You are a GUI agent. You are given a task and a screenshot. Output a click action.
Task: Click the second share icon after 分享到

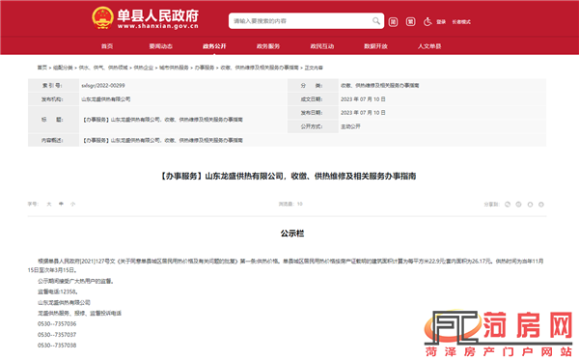coord(519,205)
